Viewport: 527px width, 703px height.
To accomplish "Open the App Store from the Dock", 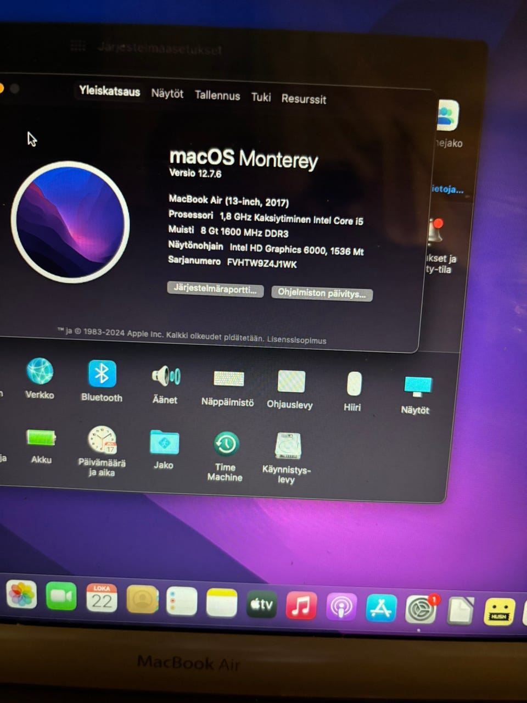I will click(x=382, y=609).
